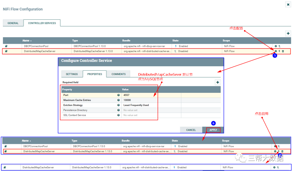Click the help icon beside Port property
This screenshot has width=293, height=171.
[119, 95]
